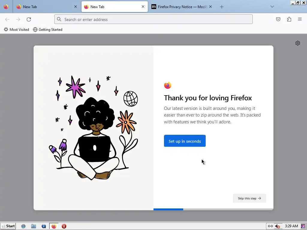This screenshot has width=307, height=230.
Task: Click the Thank you for loving Firefox heading
Action: pyautogui.click(x=208, y=98)
